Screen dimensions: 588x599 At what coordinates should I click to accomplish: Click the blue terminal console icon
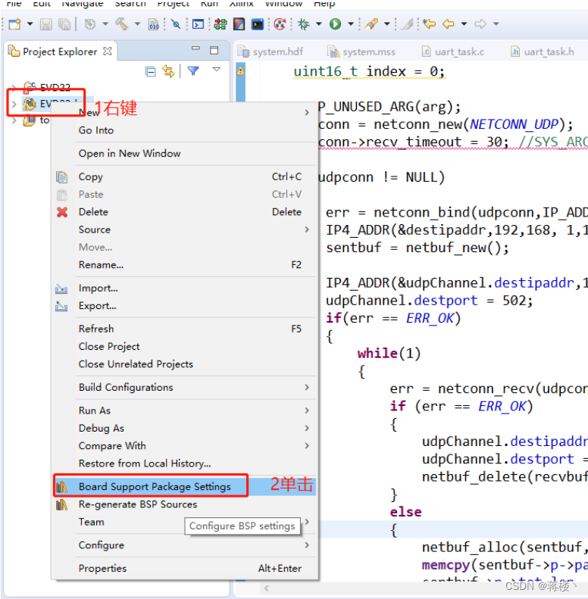coord(198,24)
